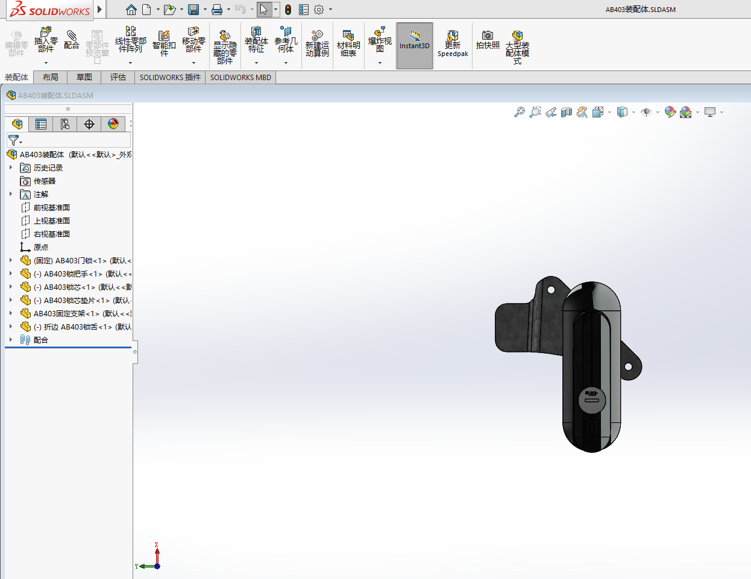This screenshot has height=579, width=751.
Task: Open a file using the folder icon
Action: pyautogui.click(x=170, y=10)
